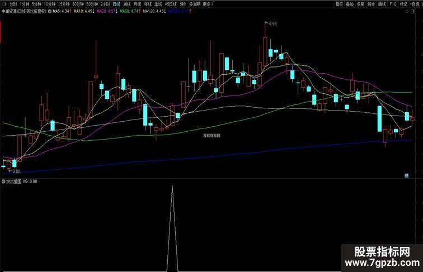Switch to the 周线 weekly chart
The image size is (423, 272).
(x=127, y=4)
